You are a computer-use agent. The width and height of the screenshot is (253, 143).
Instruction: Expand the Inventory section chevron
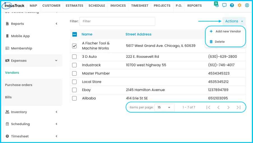[x=56, y=112]
